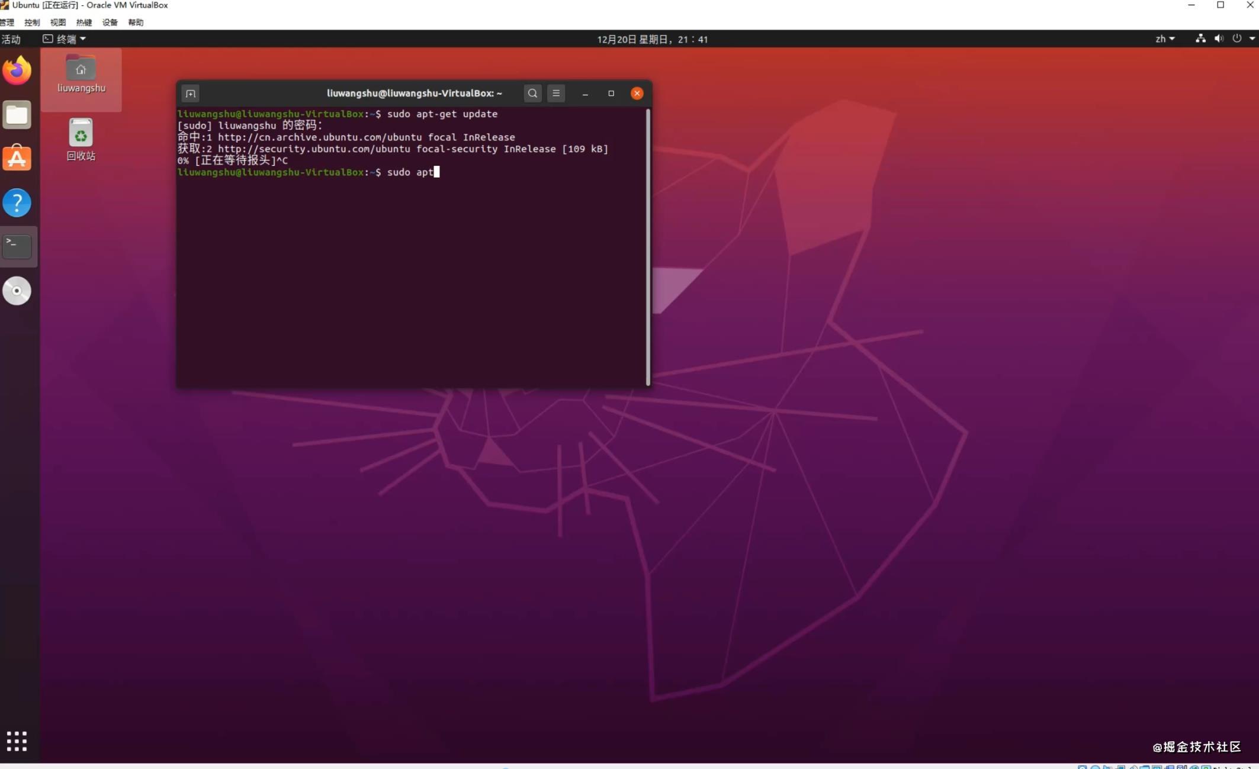Click the network status icon in top bar

tap(1200, 38)
